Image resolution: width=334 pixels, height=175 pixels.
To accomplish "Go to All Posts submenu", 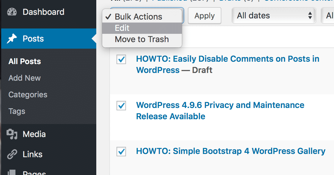I will (25, 61).
